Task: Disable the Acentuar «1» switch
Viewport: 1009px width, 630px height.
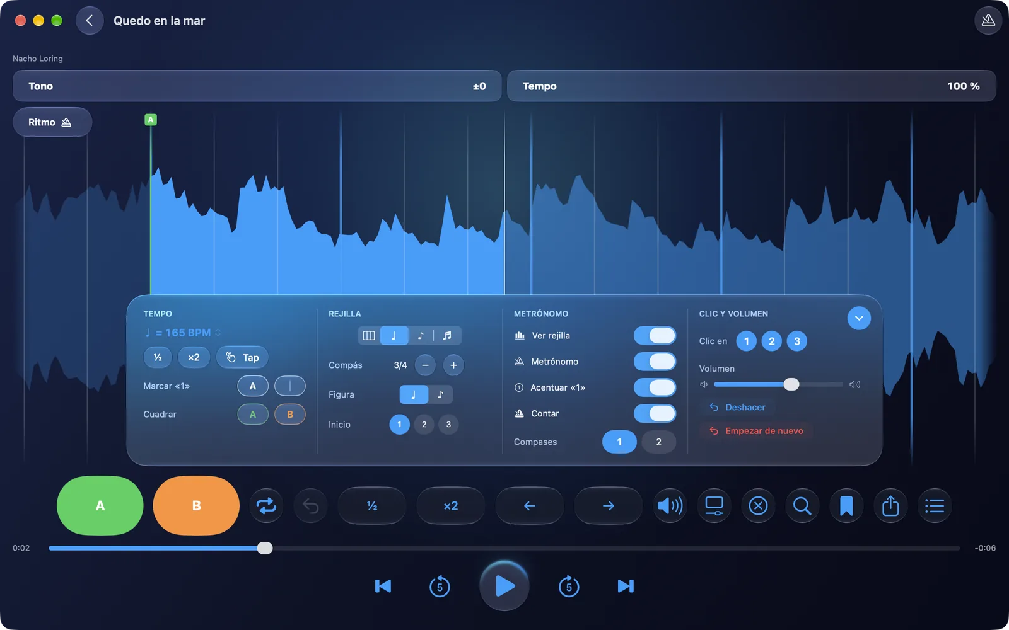Action: click(655, 387)
